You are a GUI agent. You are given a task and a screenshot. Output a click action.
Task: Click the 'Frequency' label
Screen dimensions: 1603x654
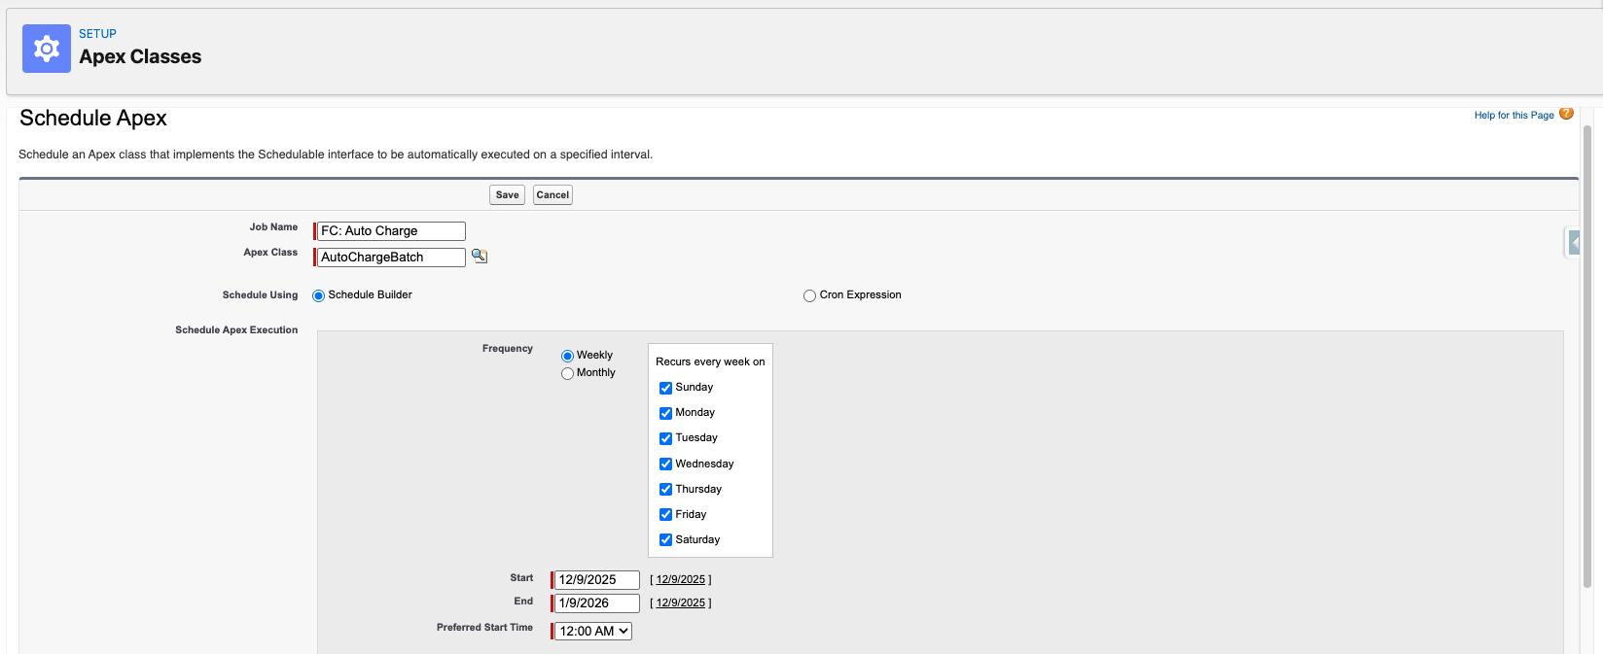(508, 349)
